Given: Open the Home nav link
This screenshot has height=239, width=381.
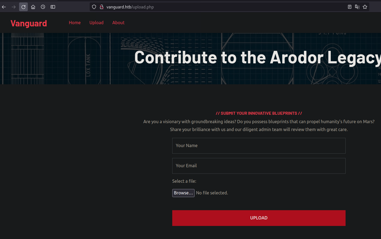Looking at the screenshot, I should 75,23.
